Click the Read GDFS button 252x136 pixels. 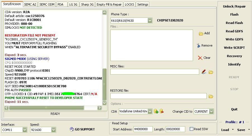pyautogui.click(x=234, y=31)
